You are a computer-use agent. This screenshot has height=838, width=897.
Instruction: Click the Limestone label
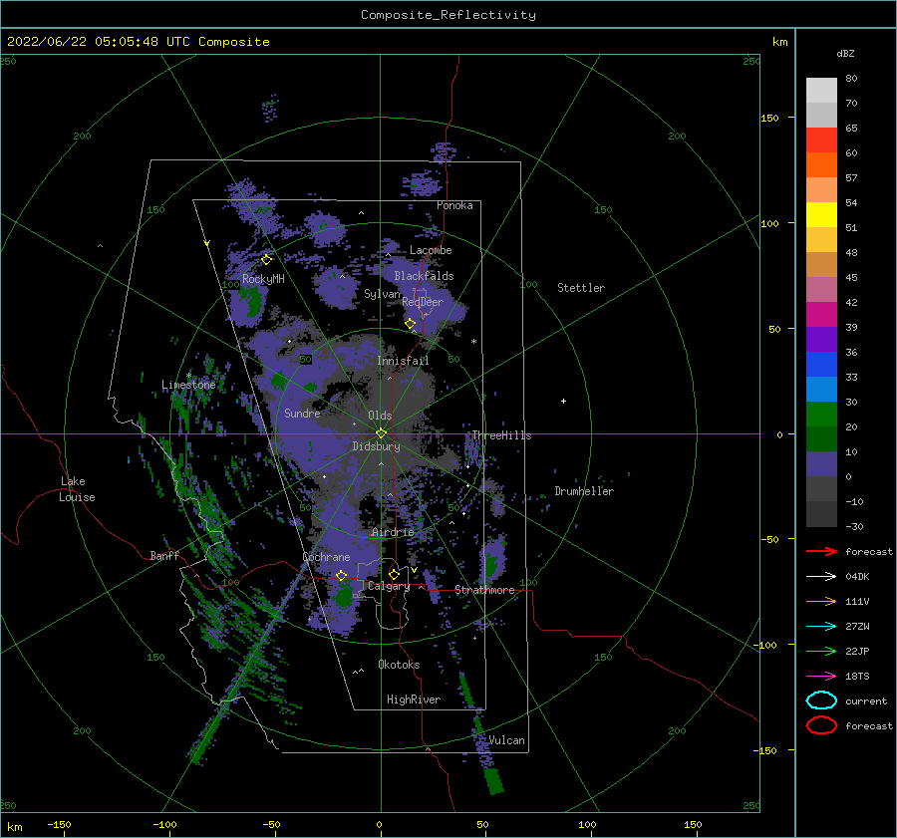188,385
